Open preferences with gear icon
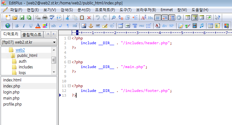 point(179,17)
